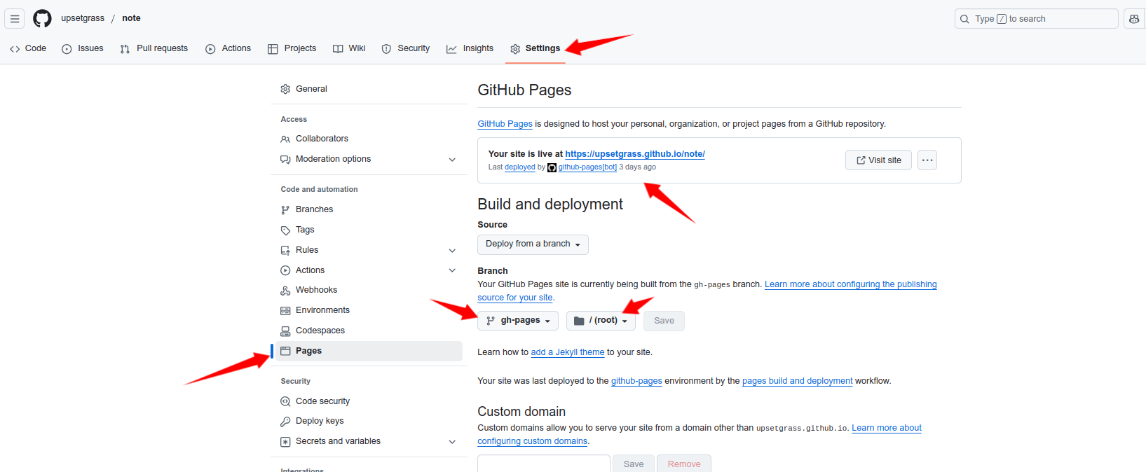Open the / (root) folder dropdown
Viewport: 1146px width, 472px height.
click(x=601, y=321)
